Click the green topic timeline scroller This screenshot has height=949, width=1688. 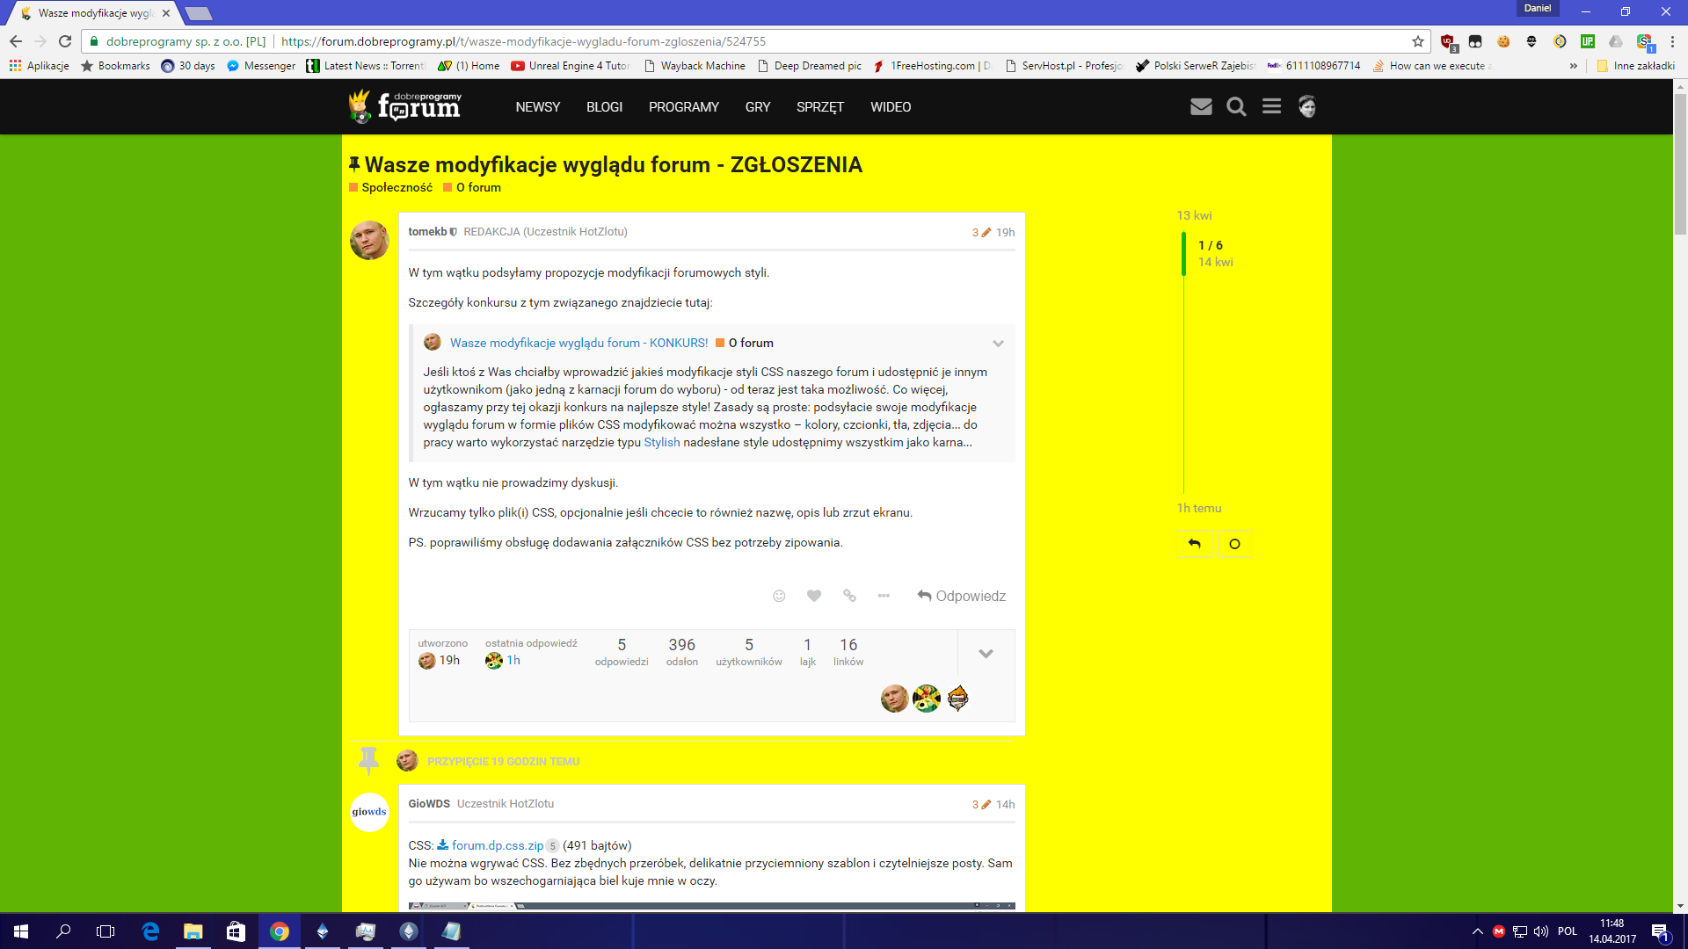tap(1183, 254)
